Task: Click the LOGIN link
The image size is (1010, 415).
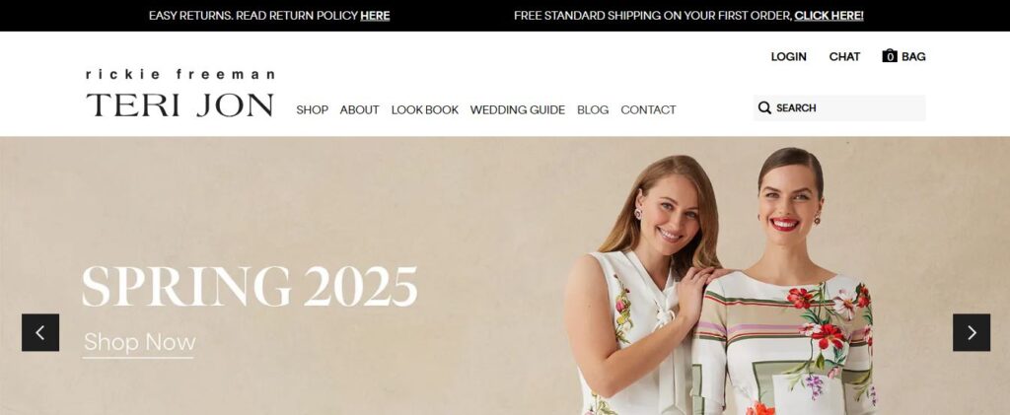Action: [x=788, y=56]
